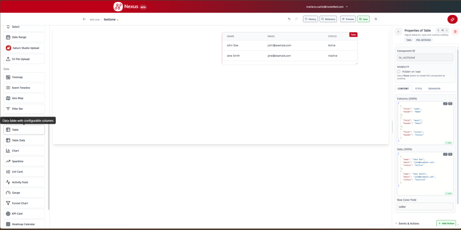Collapse the Properties panel chevron
The width and height of the screenshot is (461, 230).
click(x=398, y=32)
